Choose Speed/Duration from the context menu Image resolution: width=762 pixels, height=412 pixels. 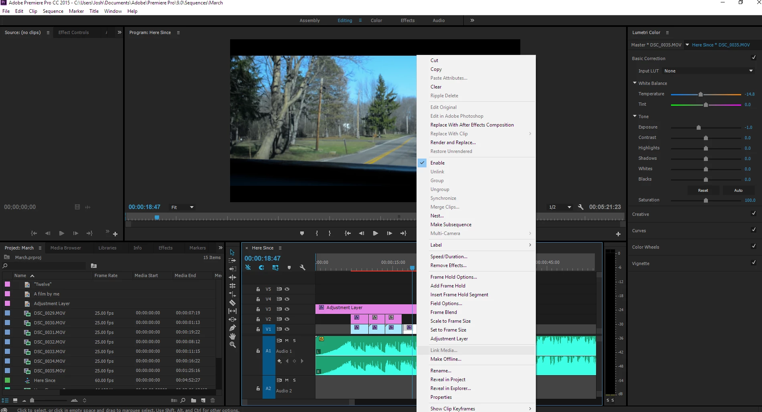449,257
